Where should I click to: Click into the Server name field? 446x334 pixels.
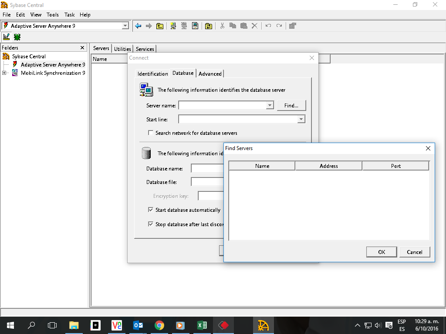223,105
